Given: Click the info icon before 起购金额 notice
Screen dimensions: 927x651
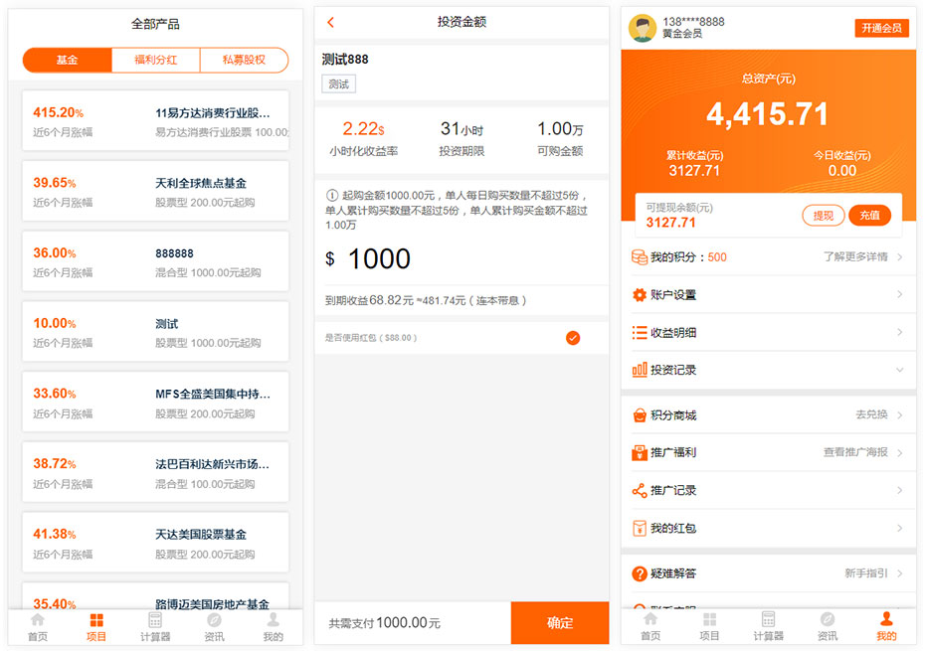Looking at the screenshot, I should tap(332, 196).
